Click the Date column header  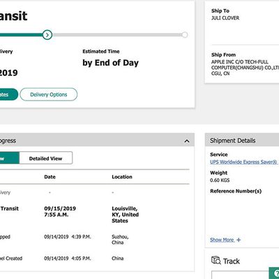[x=50, y=176]
